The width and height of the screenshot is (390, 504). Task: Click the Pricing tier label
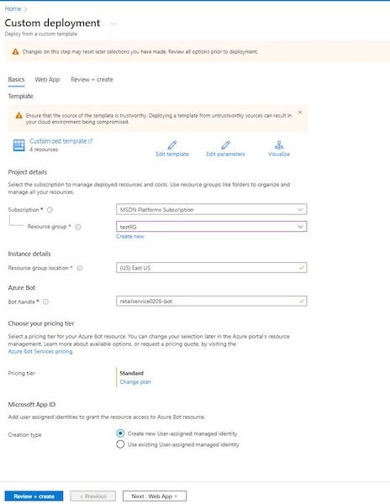tap(21, 373)
